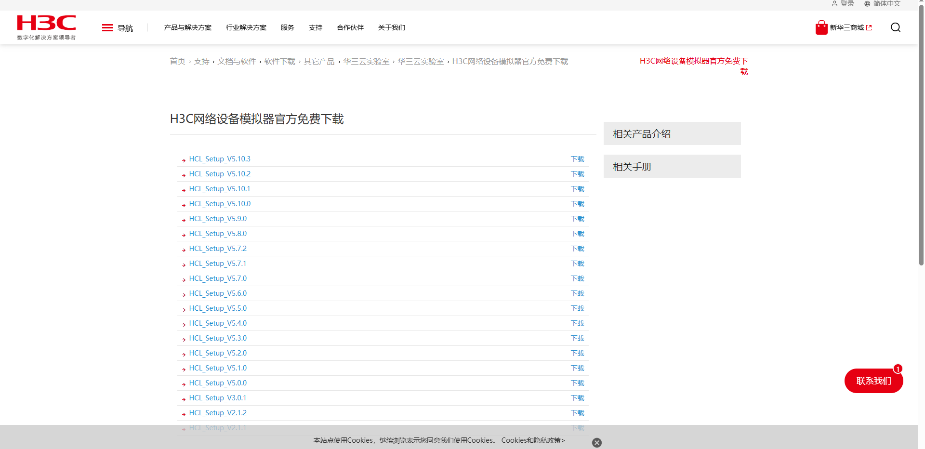
Task: Open the HCL_Setup_V3.0.1 link
Action: tap(217, 398)
